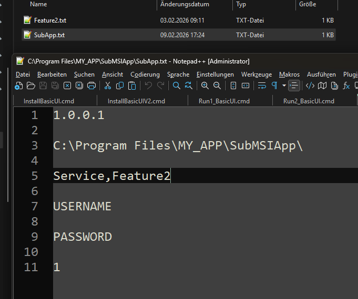Click the Open file folder icon
Screen dimensions: 358x299
30,86
